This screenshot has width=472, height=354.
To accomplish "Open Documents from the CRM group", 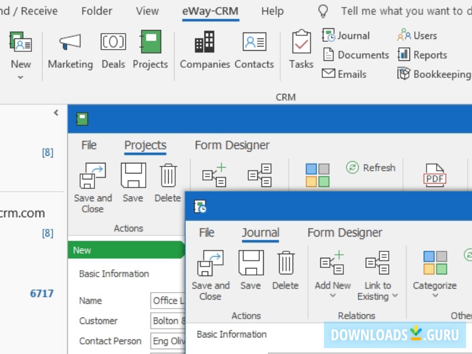I will tap(356, 55).
